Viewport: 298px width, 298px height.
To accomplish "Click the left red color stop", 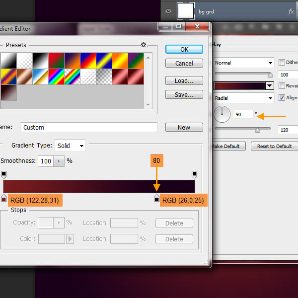I will [x=4, y=199].
